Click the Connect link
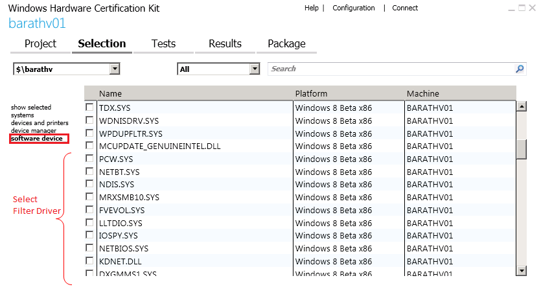Image resolution: width=552 pixels, height=289 pixels. pos(405,8)
